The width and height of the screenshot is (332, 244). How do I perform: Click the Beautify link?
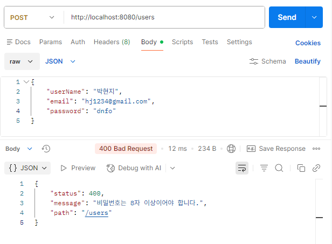(x=307, y=61)
